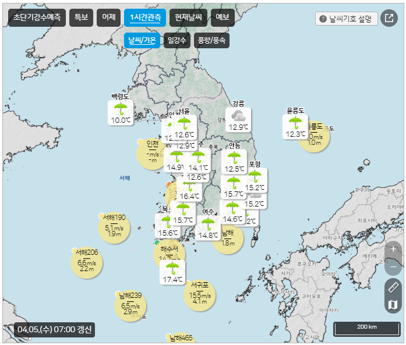Click the 울릉도 umbrella marker 12.3℃
406x345 pixels.
[295, 127]
